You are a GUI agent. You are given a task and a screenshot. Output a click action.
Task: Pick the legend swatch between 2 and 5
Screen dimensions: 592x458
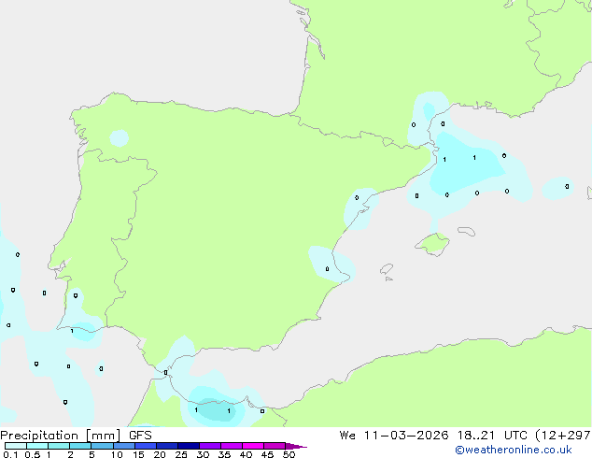[x=80, y=446]
